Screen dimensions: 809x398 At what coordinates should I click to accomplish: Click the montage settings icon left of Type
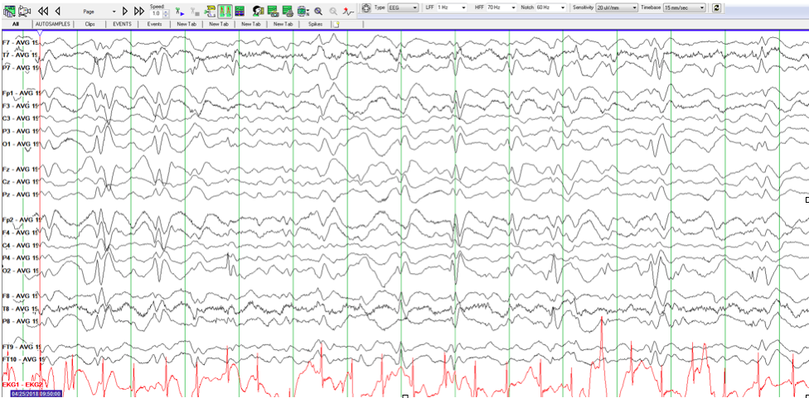[366, 7]
